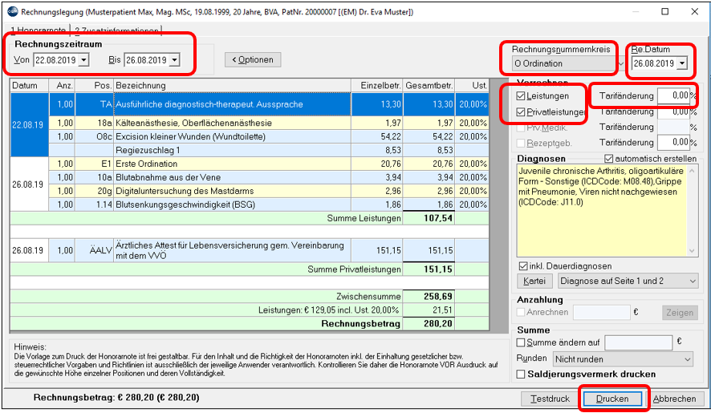Screen dimensions: 711x413
Task: Click the 22.08.19 date cell
Action: [29, 125]
